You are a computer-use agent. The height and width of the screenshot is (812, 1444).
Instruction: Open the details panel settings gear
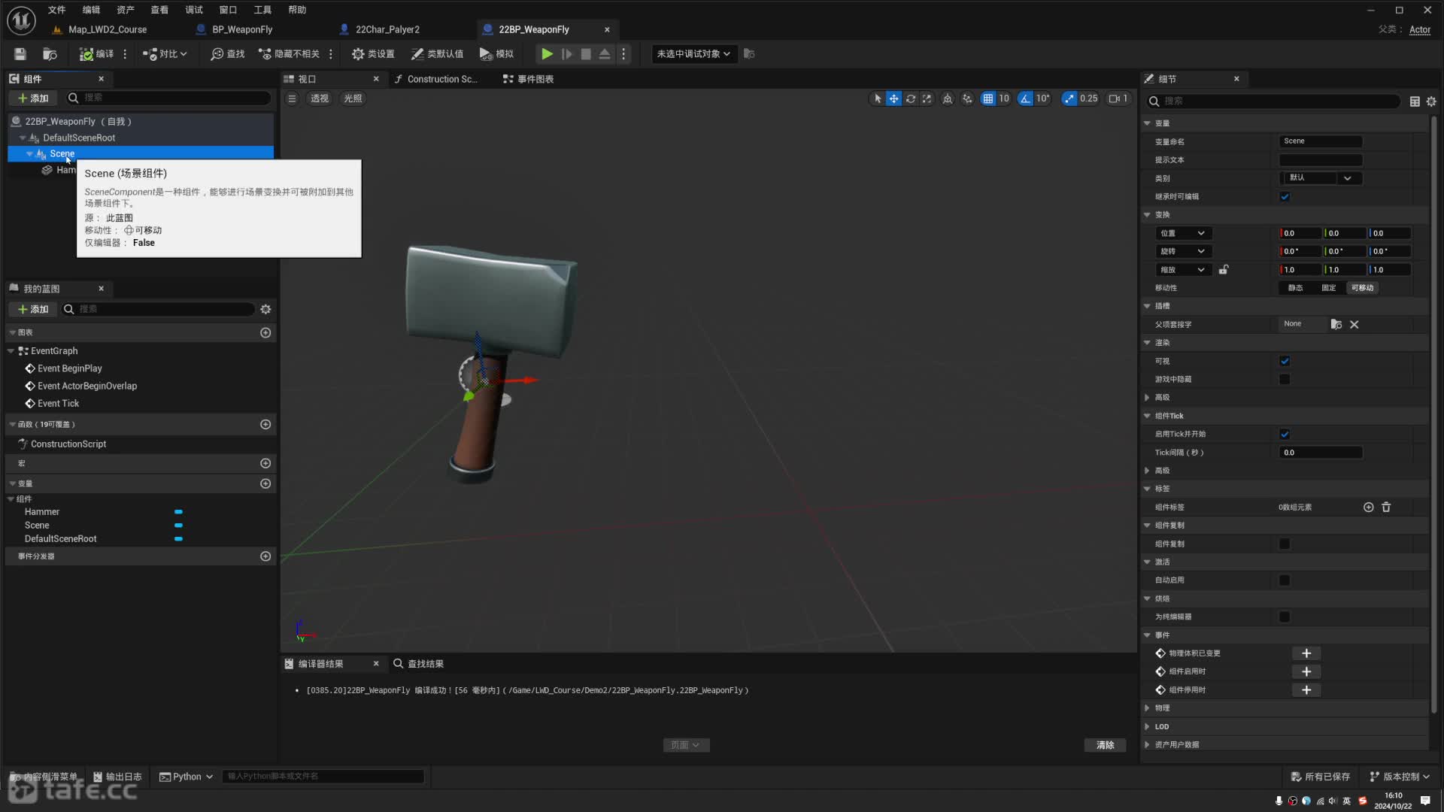point(1431,101)
